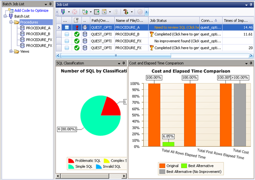Image resolution: width=255 pixels, height=180 pixels.
Task: Click database object icon in PROCEDURE_A job row
Action: [x=85, y=27]
